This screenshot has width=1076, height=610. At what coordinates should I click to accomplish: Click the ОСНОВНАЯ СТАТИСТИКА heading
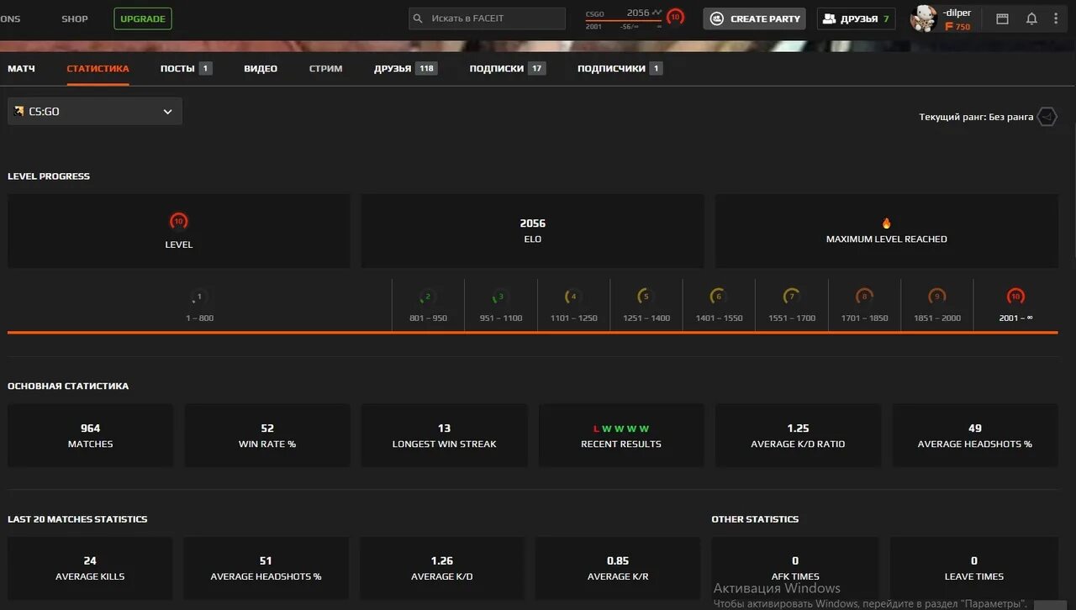click(68, 387)
